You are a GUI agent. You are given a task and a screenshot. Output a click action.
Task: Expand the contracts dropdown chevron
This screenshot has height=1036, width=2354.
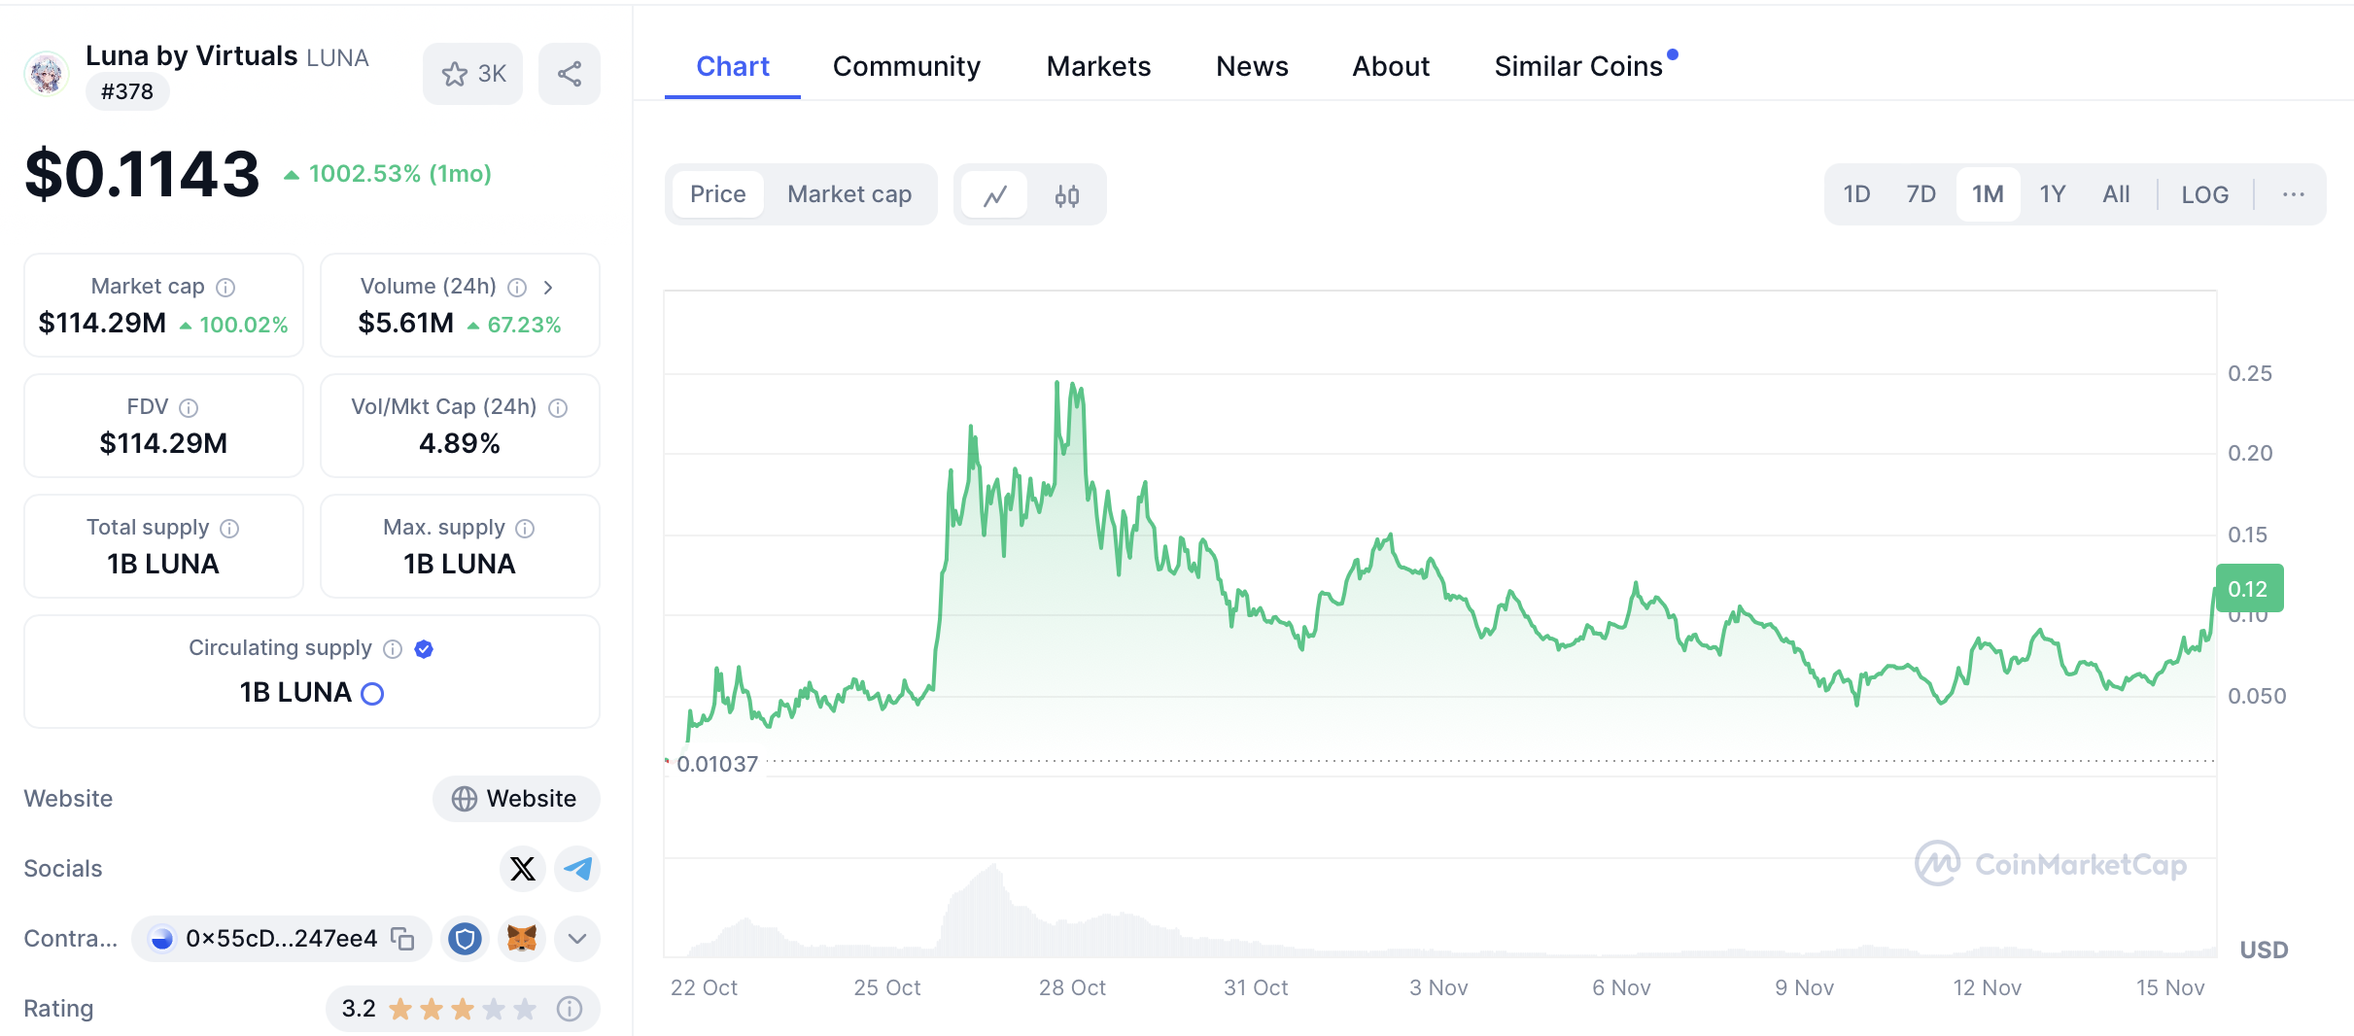(x=577, y=938)
